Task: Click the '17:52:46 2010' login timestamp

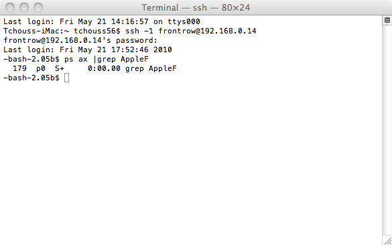Action: [141, 50]
